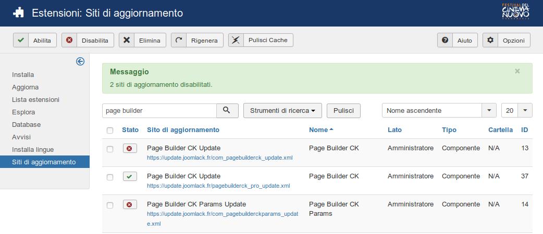Open the com_pagebuilderck_update.xml link
The height and width of the screenshot is (234, 543).
point(219,158)
